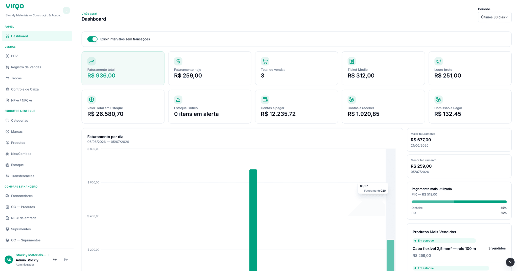
Task: Click the logout icon beside Admin Stockly
Action: click(66, 260)
